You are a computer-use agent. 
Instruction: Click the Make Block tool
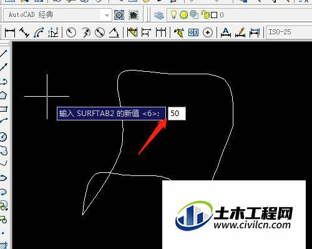[x=4, y=219]
